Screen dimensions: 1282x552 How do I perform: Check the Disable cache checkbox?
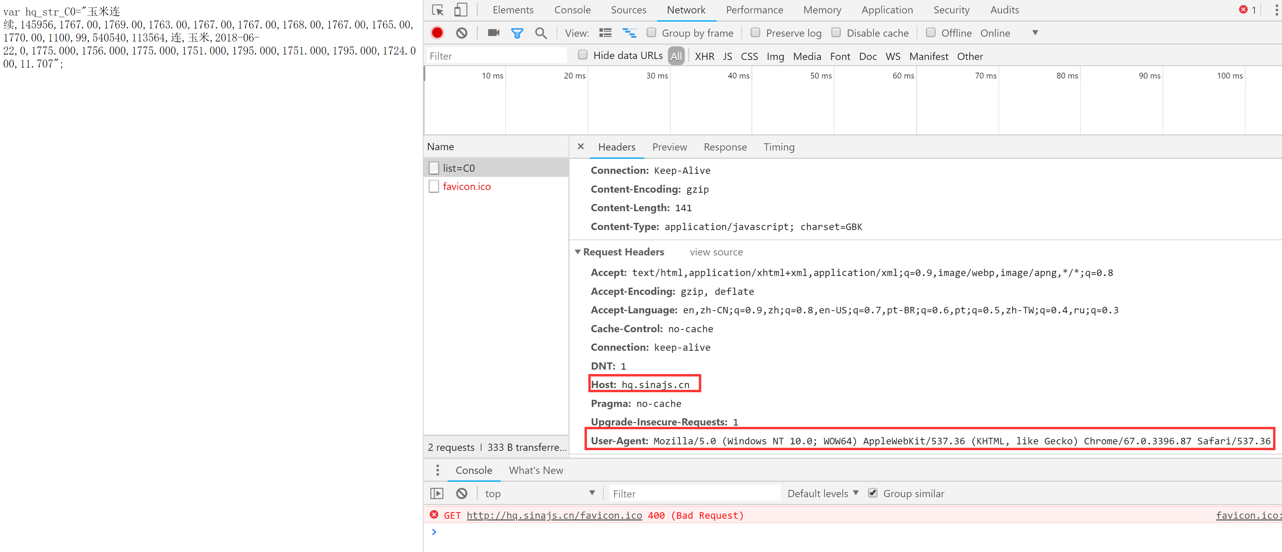click(836, 33)
